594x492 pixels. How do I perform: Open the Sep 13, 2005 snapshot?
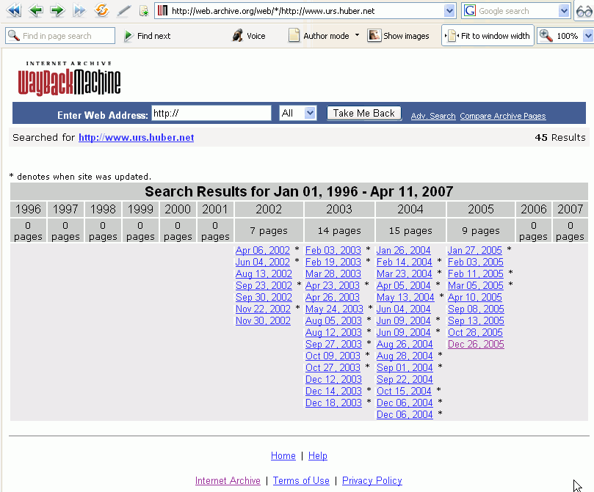(x=476, y=320)
